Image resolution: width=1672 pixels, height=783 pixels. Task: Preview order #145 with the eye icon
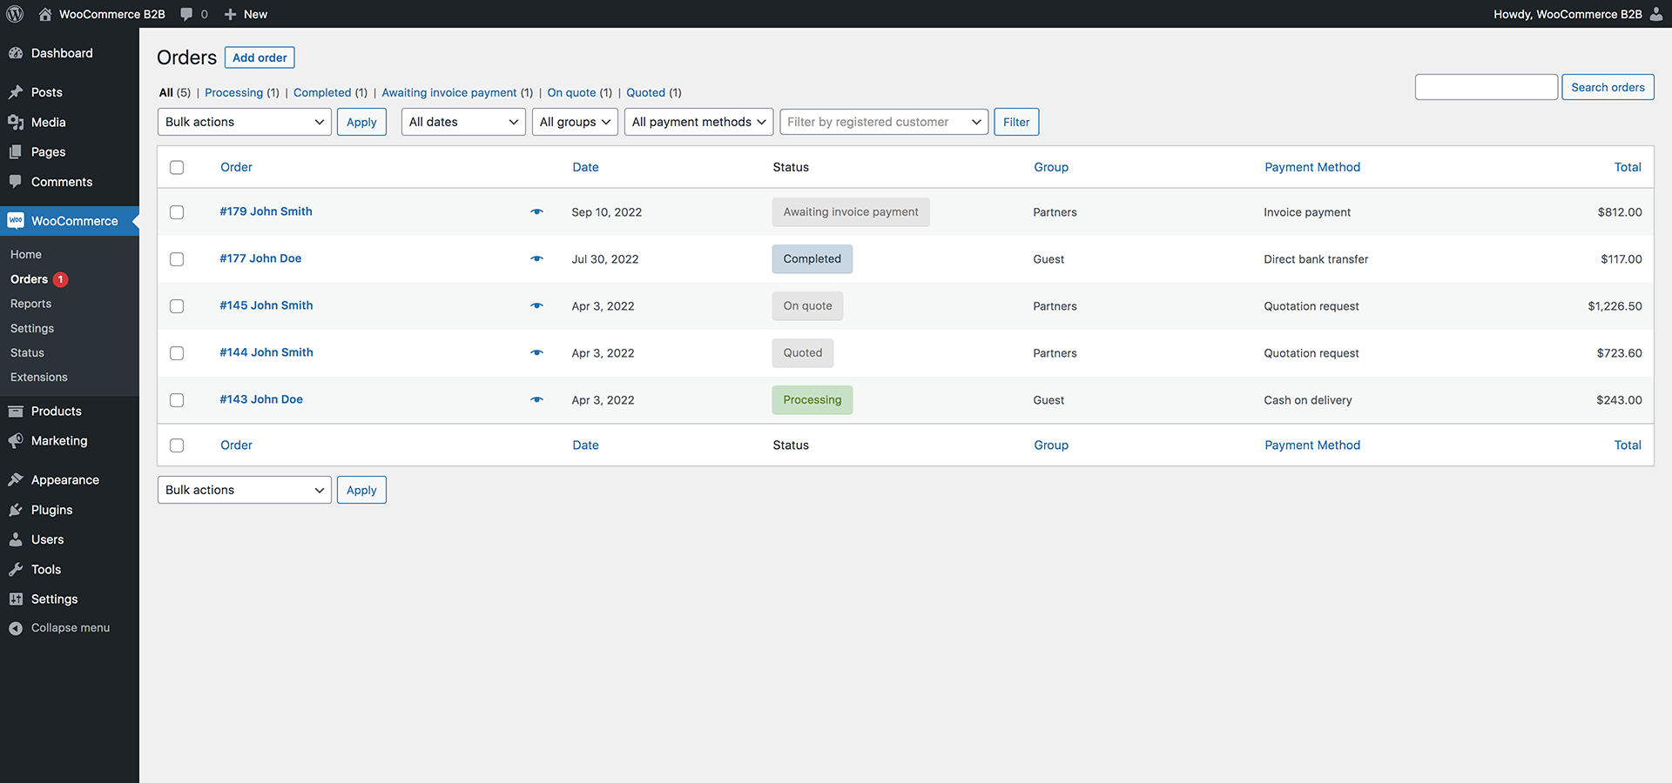pos(536,305)
